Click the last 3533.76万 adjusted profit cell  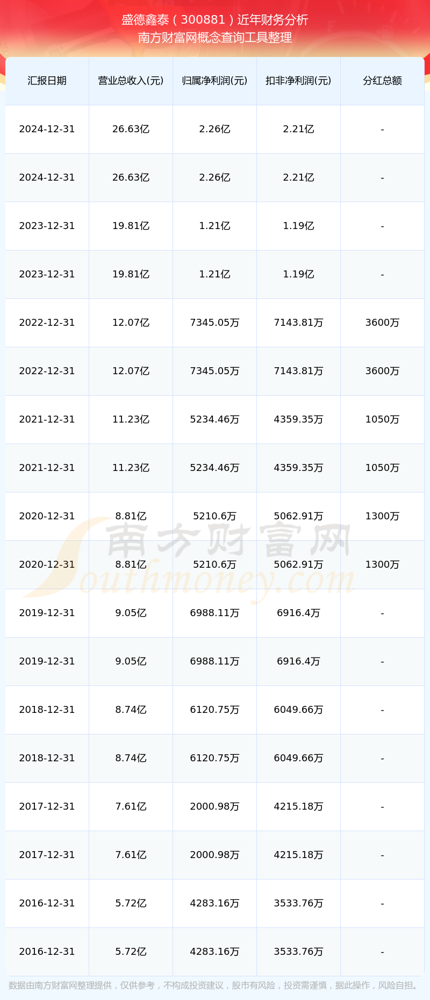[298, 952]
